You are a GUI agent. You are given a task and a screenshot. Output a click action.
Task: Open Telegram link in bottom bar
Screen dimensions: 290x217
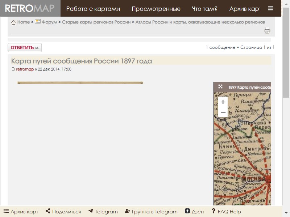(x=103, y=212)
